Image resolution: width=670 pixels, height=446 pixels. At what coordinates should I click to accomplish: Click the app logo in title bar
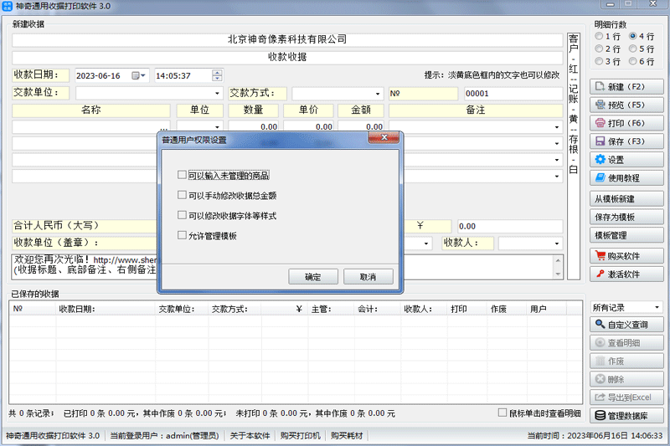8,6
